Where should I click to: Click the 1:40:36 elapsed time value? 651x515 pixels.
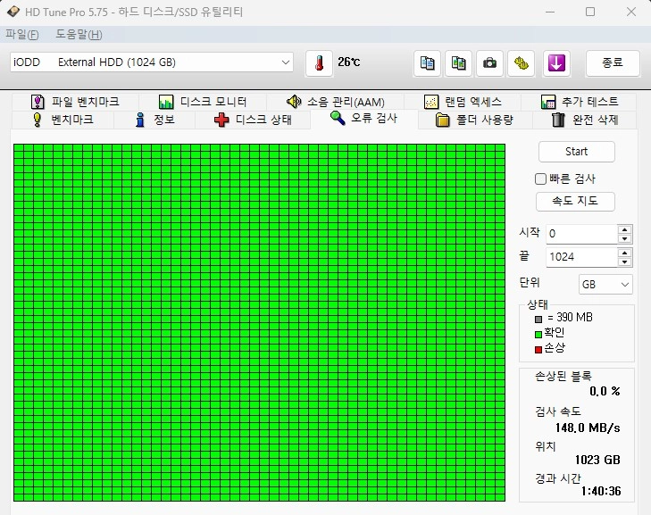pos(601,491)
